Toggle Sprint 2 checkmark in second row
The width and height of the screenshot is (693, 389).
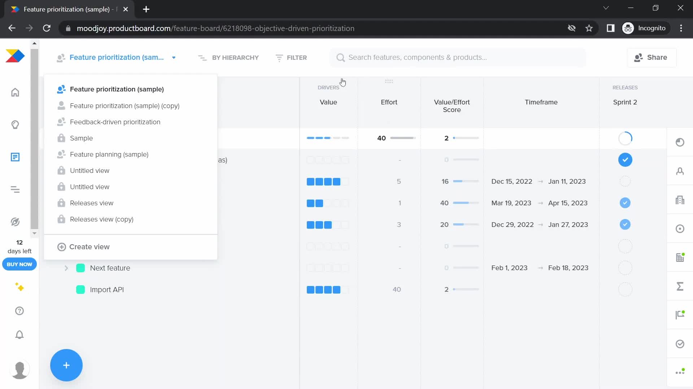[x=625, y=160]
